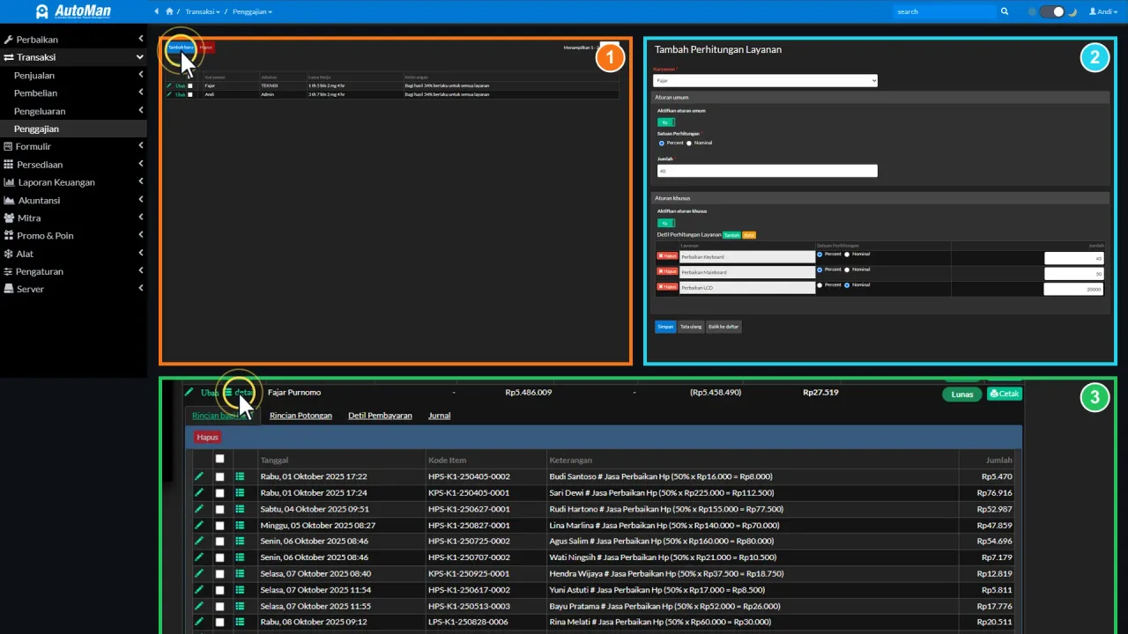Click the pencil edit icon in the Wati Ningsih row
The width and height of the screenshot is (1128, 634).
pyautogui.click(x=199, y=557)
